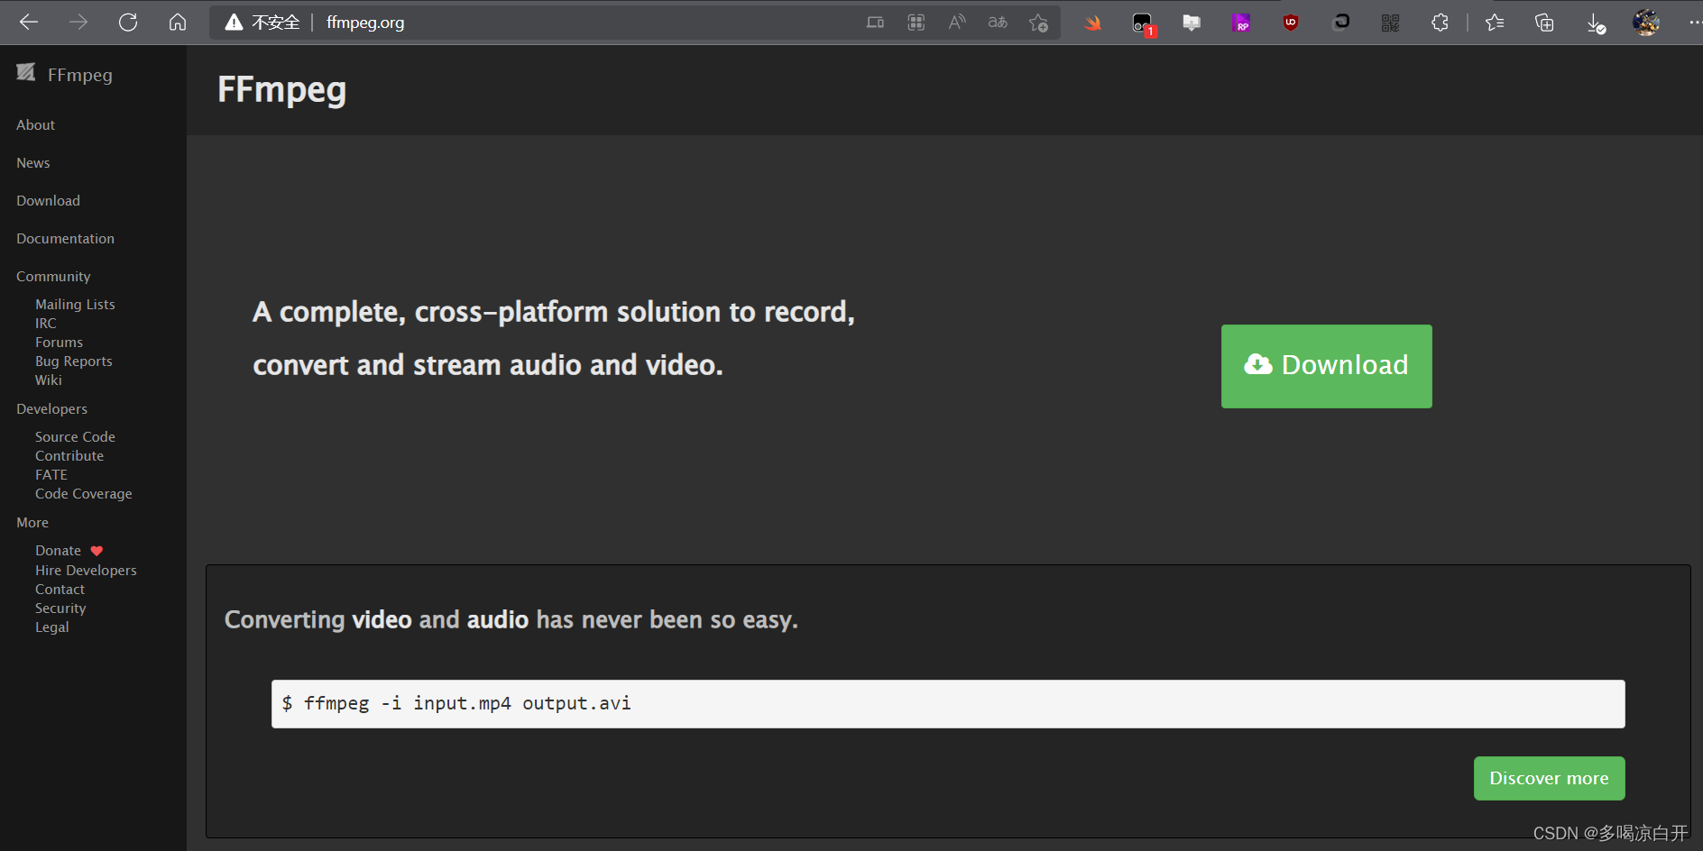
Task: Open the Extensions puzzle piece menu
Action: pos(1440,23)
